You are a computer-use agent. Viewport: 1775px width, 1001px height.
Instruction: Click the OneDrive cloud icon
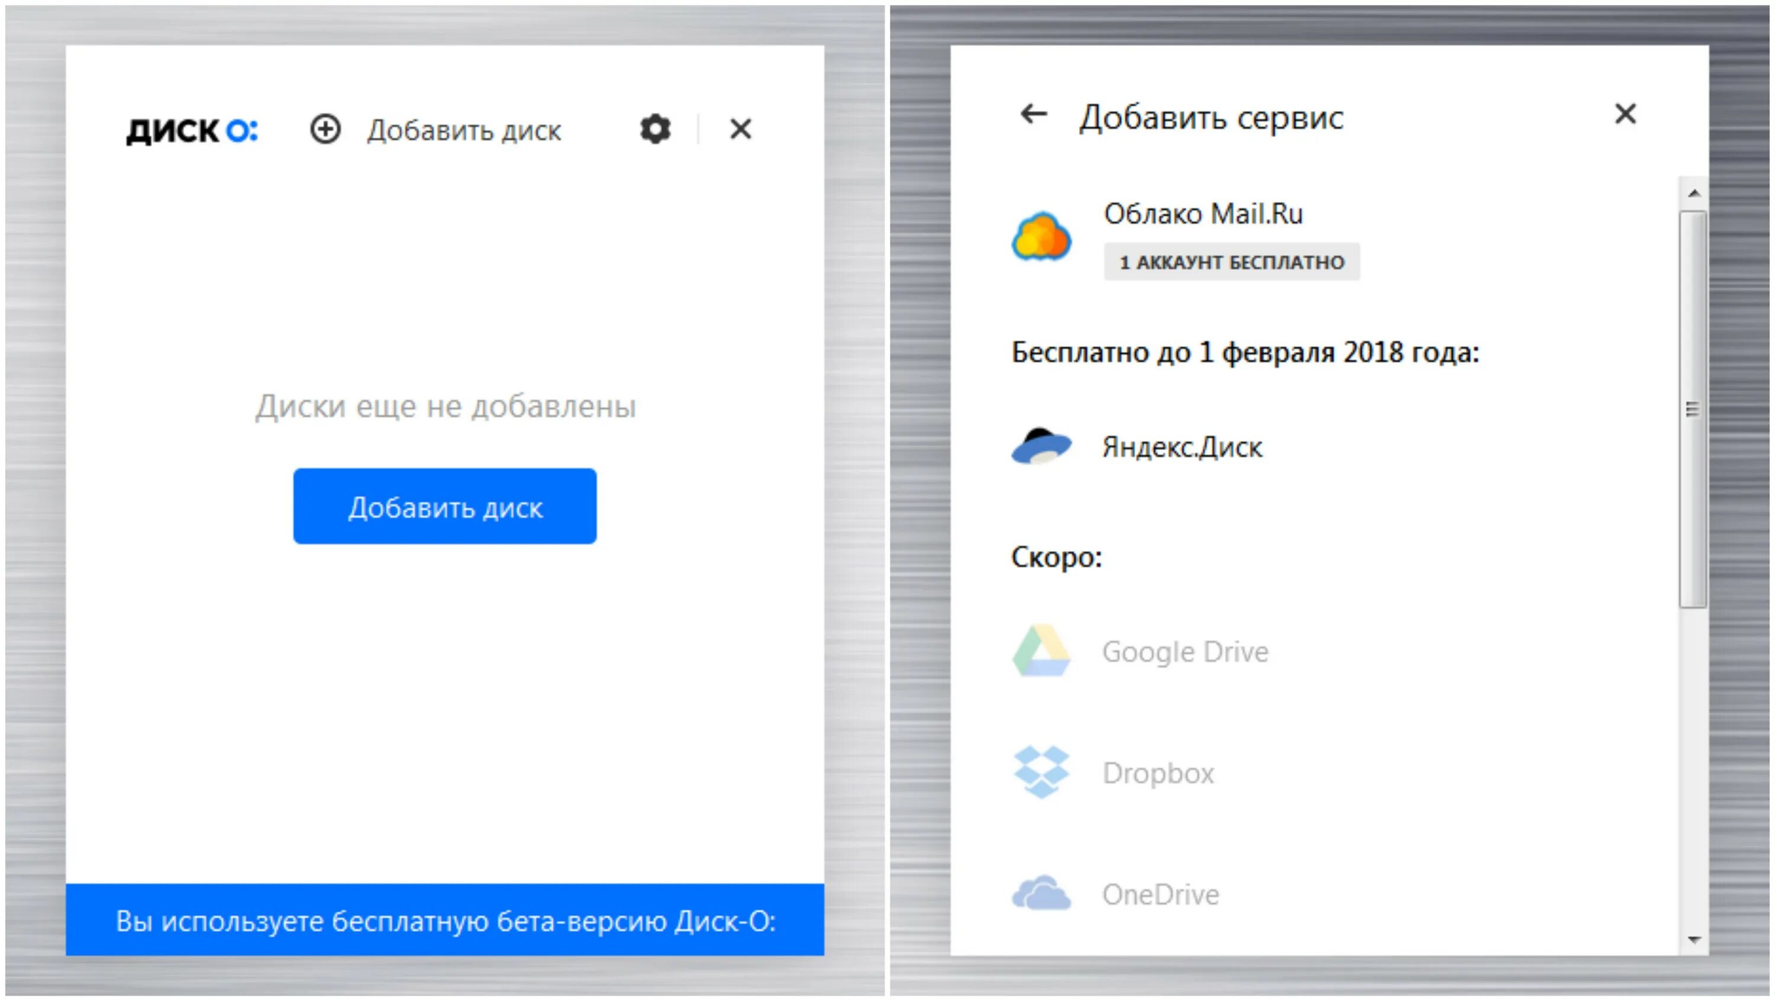coord(1041,893)
